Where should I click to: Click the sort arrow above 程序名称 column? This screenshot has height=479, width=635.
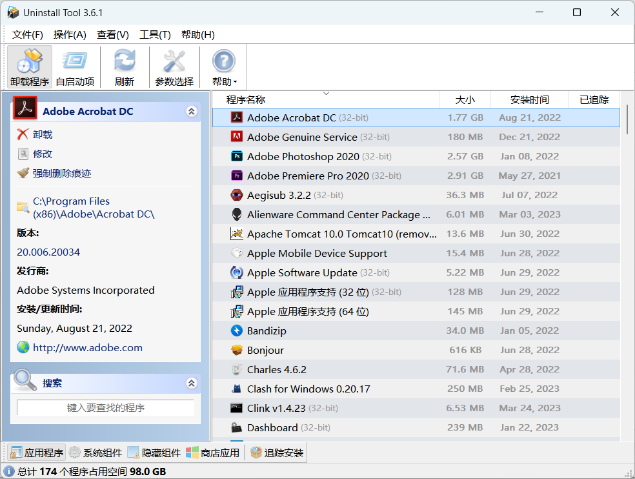pyautogui.click(x=326, y=94)
